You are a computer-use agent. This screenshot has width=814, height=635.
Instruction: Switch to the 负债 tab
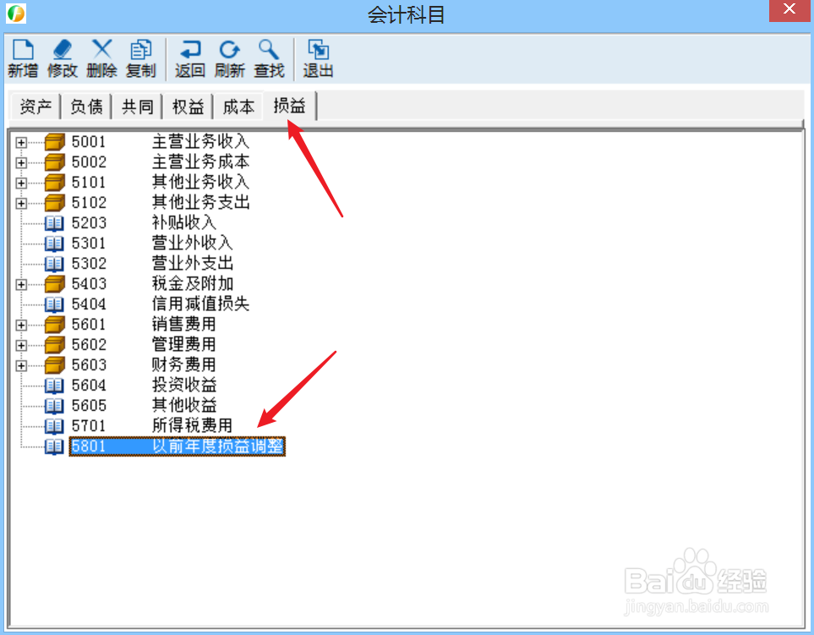pos(87,107)
